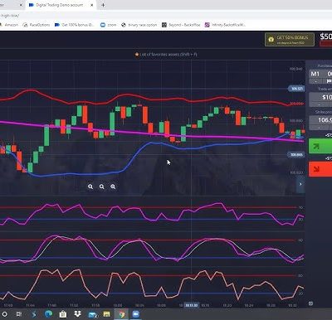The image size is (332, 320).
Task: Click the green up-arrow call button
Action: click(320, 146)
